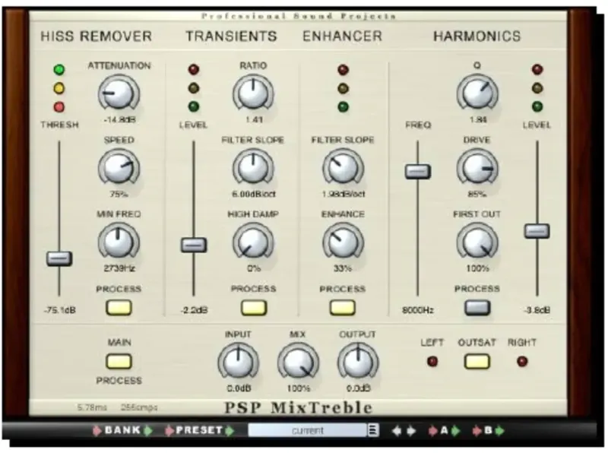Click the 1.84 Q value
The image size is (608, 456).
(478, 119)
